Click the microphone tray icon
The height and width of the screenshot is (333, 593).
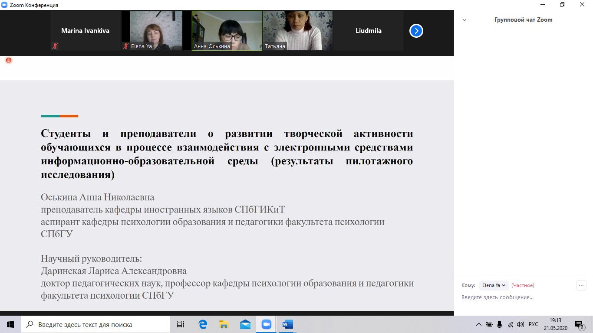pyautogui.click(x=499, y=324)
